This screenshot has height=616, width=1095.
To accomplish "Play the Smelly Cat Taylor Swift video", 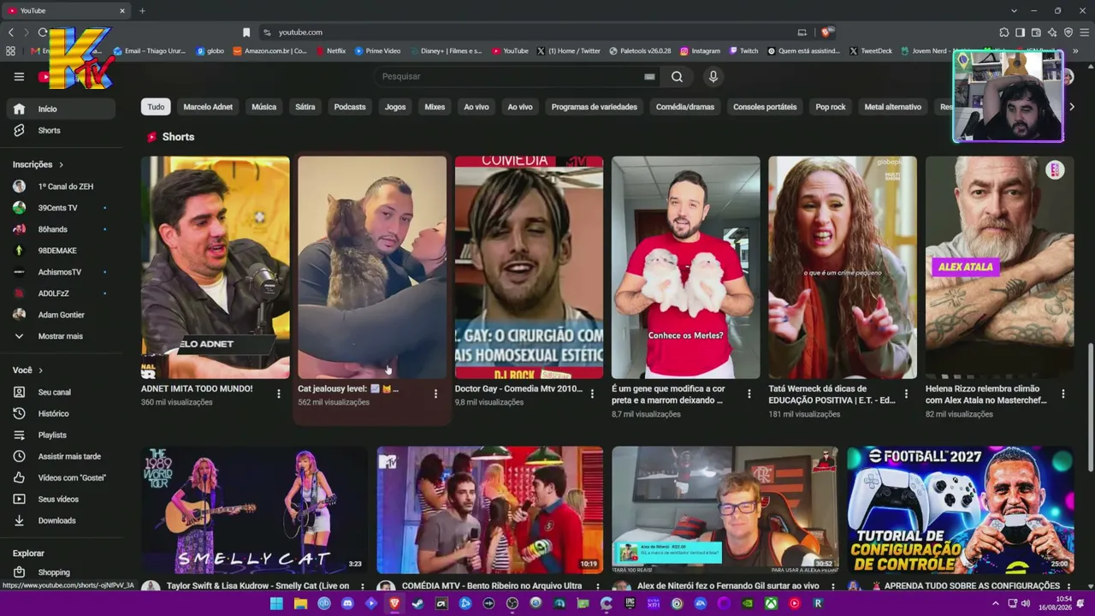I will pos(254,509).
